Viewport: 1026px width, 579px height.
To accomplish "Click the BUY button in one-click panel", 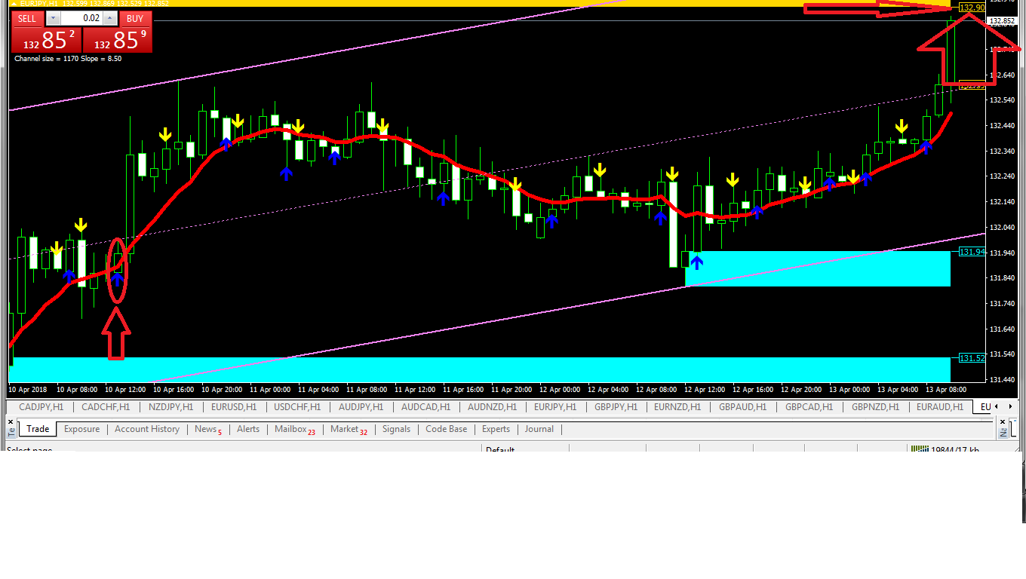I will [135, 18].
